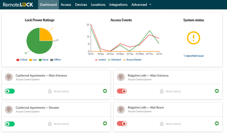Toggle lock switch for Ridgeline Main Entrance
This screenshot has width=227, height=134.
pyautogui.click(x=122, y=91)
